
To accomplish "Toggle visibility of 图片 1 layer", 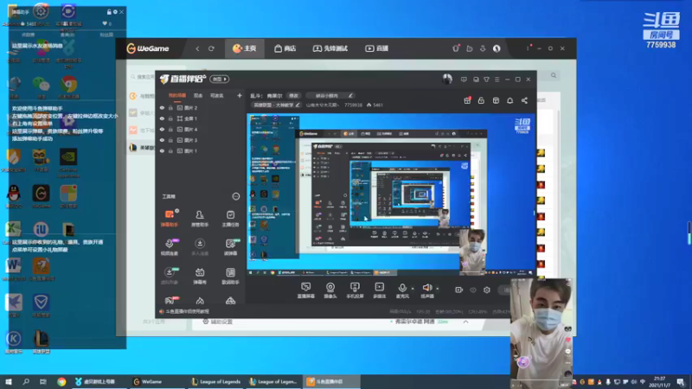I will click(x=162, y=150).
